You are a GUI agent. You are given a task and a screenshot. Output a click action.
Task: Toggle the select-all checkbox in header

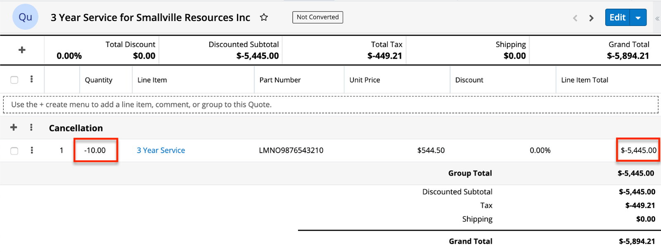pos(14,80)
